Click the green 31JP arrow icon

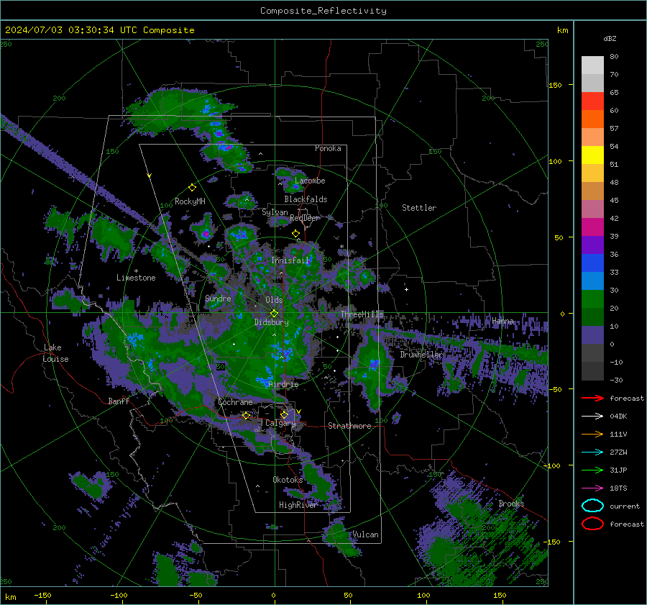tap(592, 470)
